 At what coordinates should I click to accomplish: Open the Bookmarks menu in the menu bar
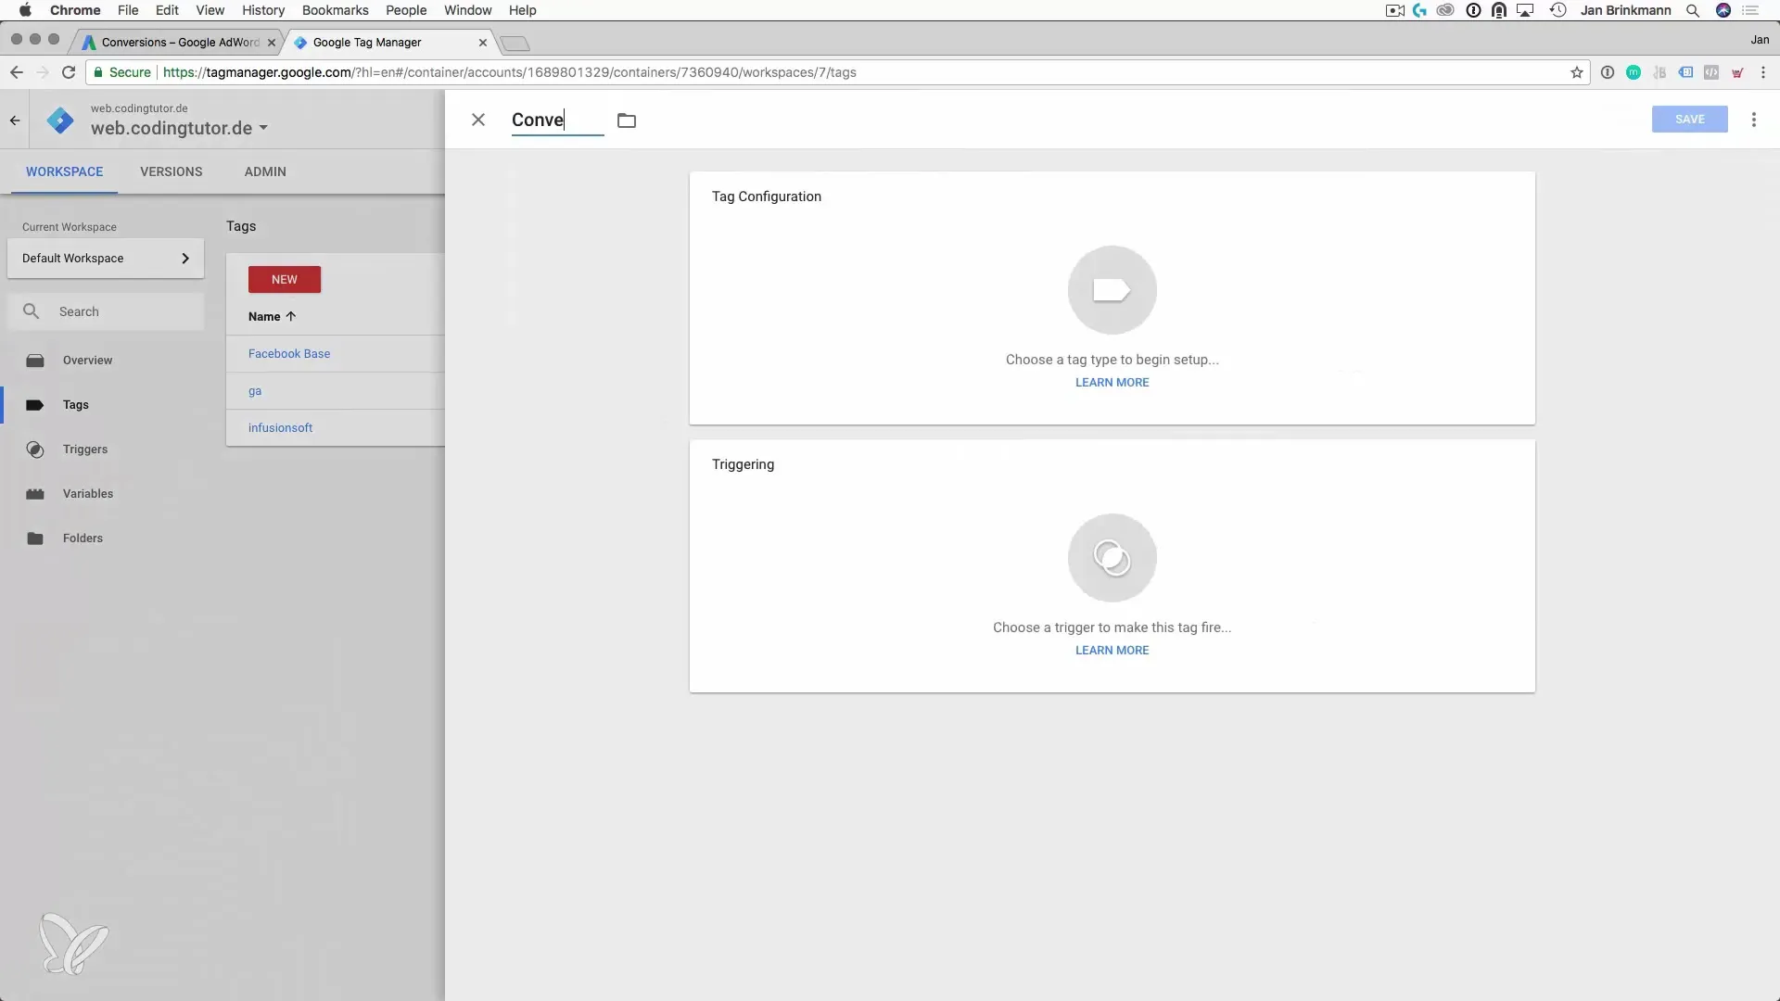335,10
